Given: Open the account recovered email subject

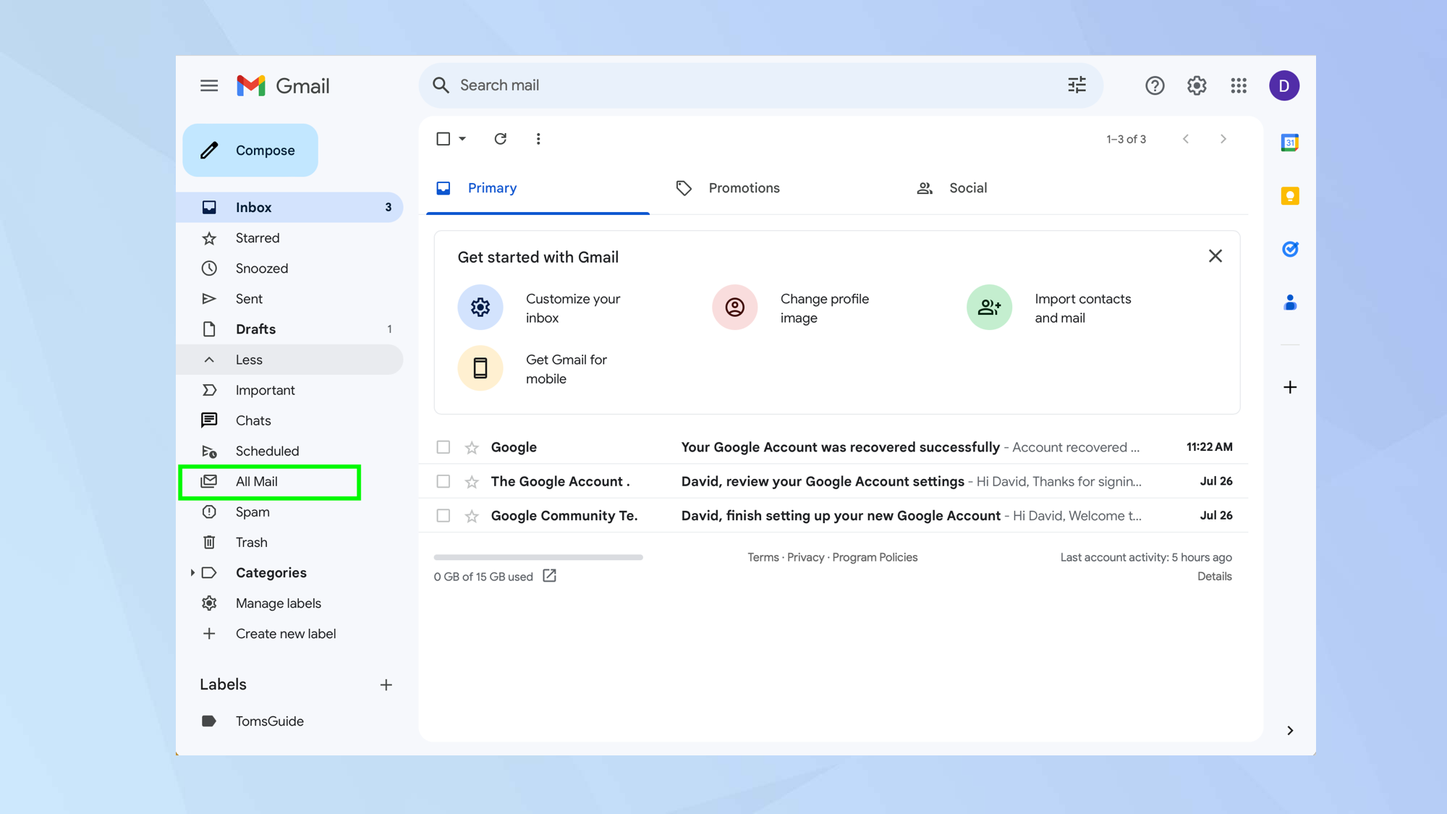Looking at the screenshot, I should coord(840,447).
